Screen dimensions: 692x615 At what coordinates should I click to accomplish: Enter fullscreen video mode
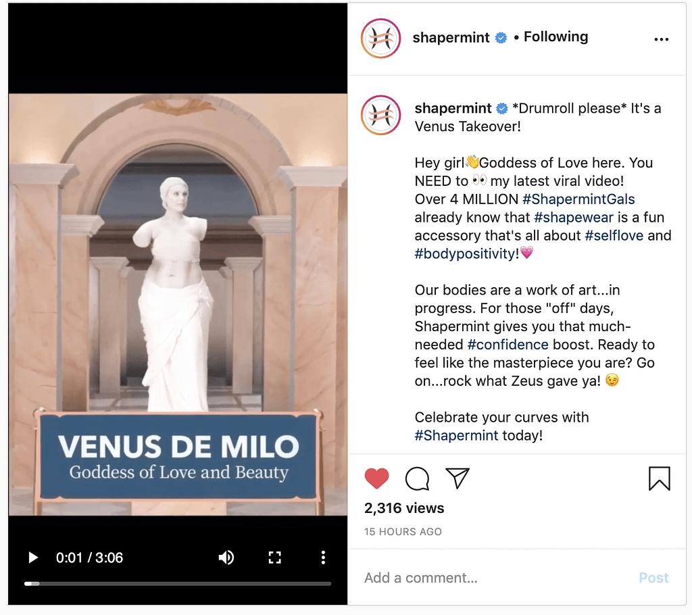(274, 558)
